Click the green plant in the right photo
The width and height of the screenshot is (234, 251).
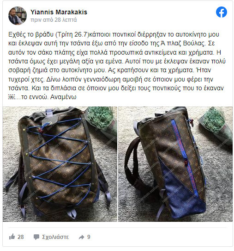pos(215,119)
